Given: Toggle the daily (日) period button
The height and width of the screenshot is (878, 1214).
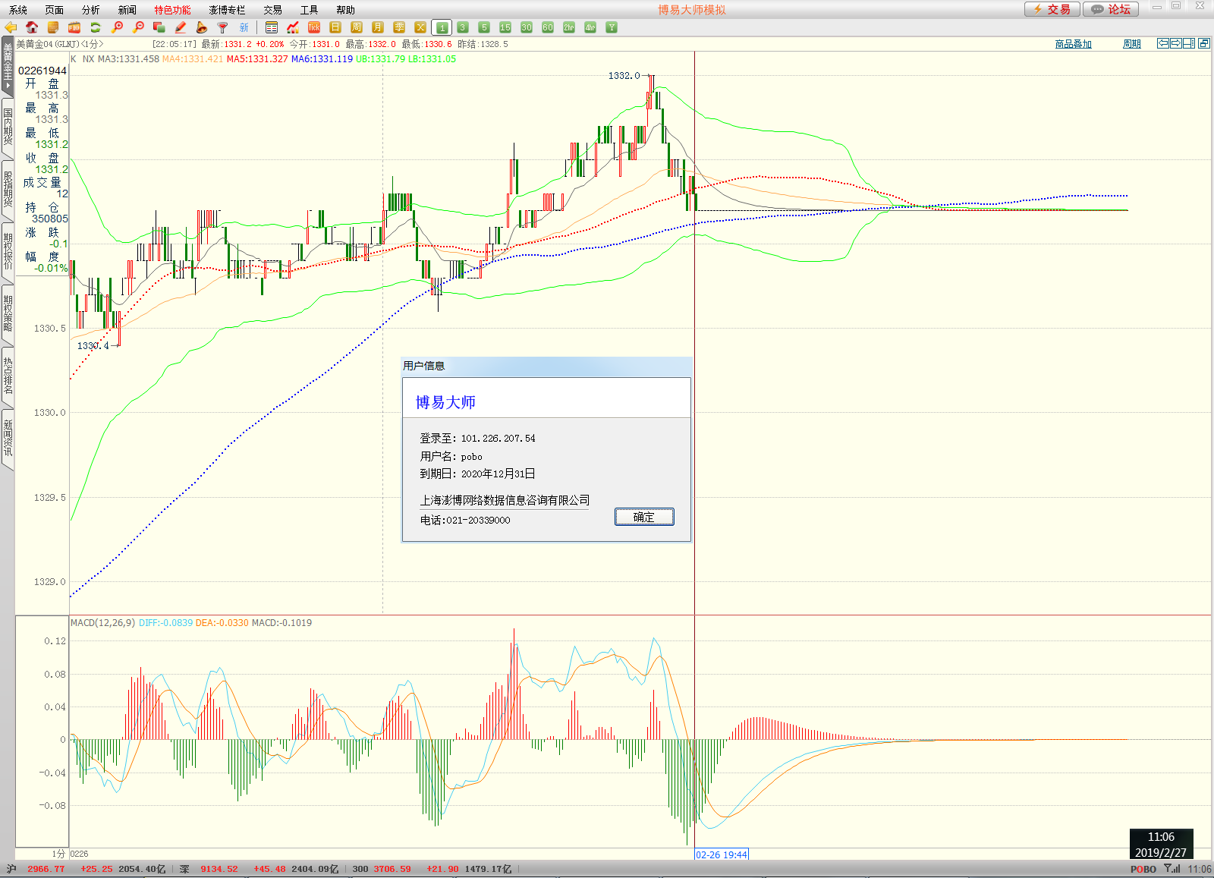Looking at the screenshot, I should coord(335,27).
